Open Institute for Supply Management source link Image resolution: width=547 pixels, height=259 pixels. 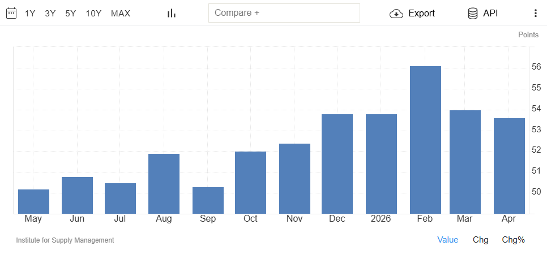(65, 240)
